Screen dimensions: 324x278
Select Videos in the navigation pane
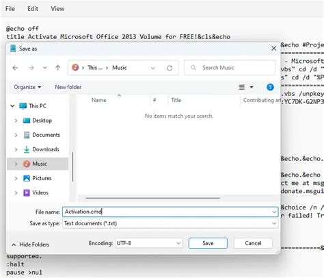click(40, 192)
